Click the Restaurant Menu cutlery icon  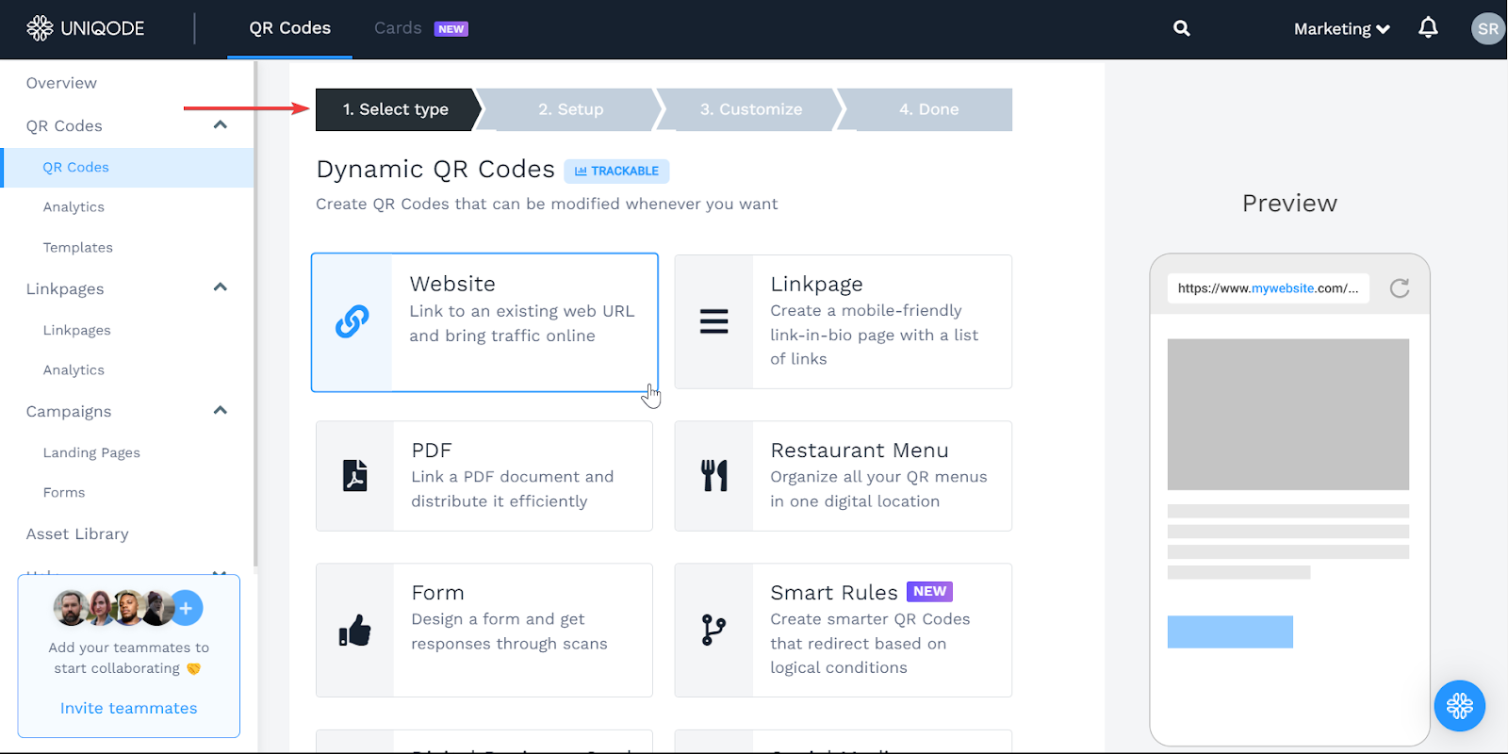713,476
